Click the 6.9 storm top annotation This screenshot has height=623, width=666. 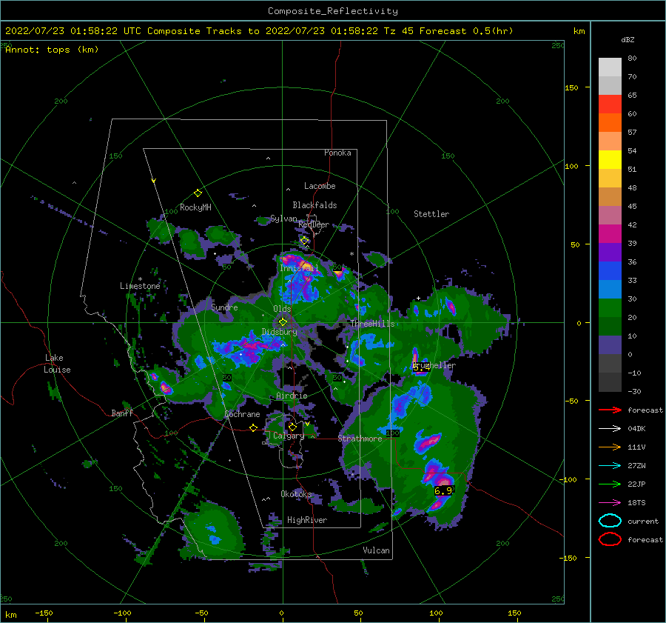coord(443,490)
